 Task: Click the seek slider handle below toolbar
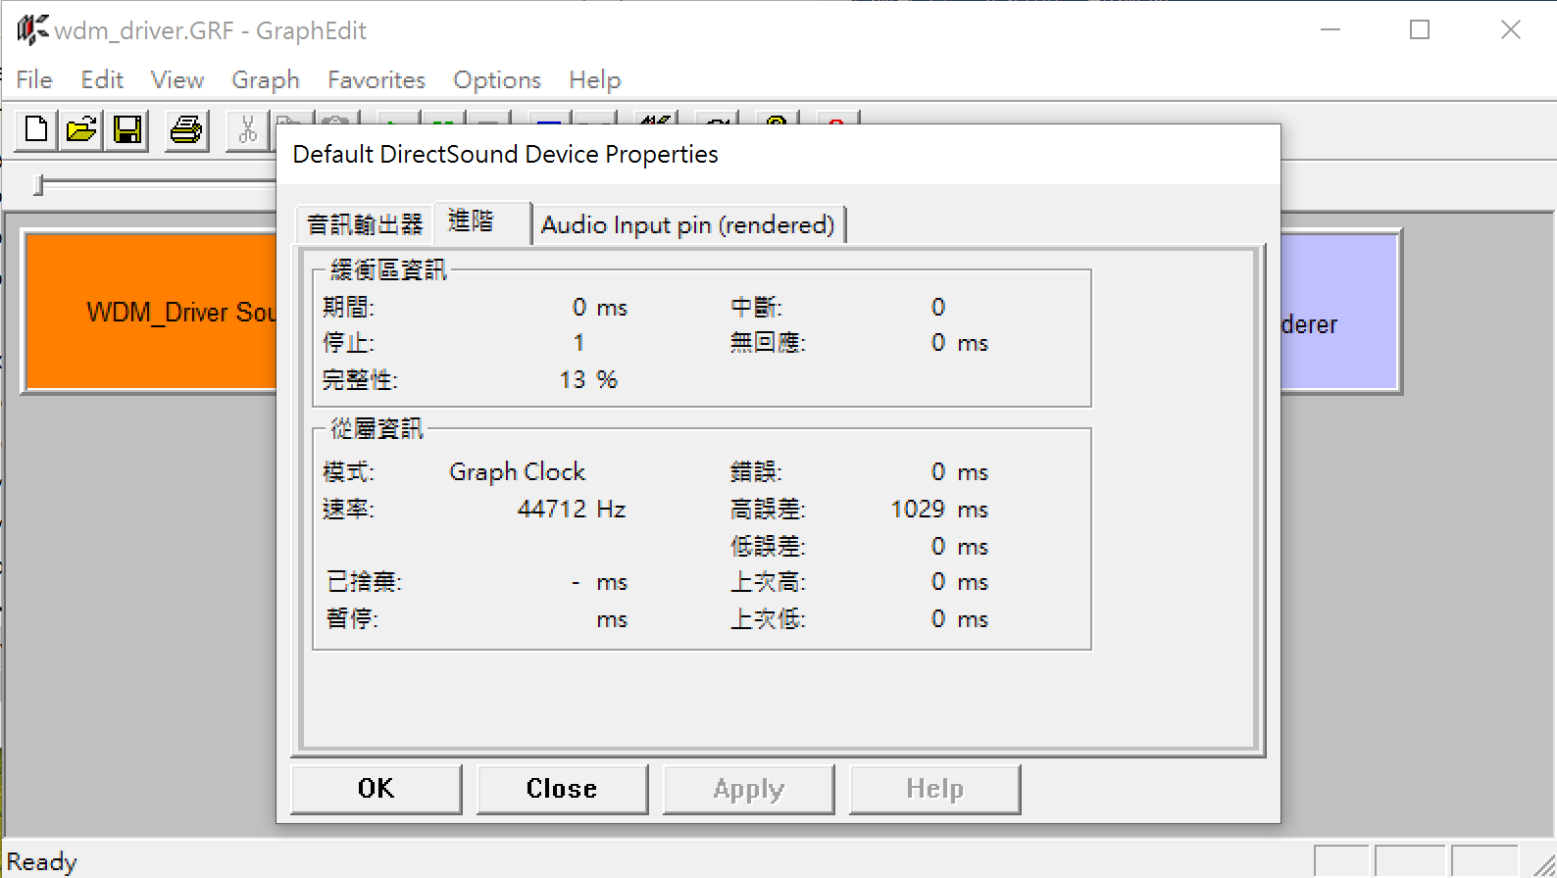click(x=39, y=185)
